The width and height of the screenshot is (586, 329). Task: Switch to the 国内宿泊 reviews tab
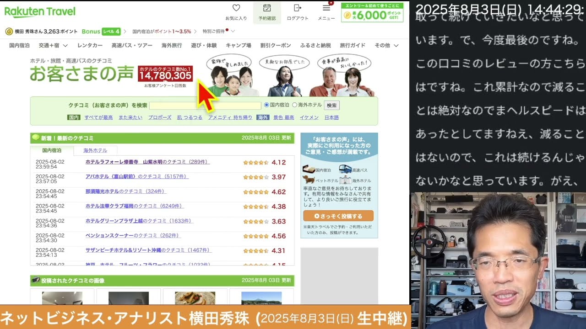click(52, 150)
